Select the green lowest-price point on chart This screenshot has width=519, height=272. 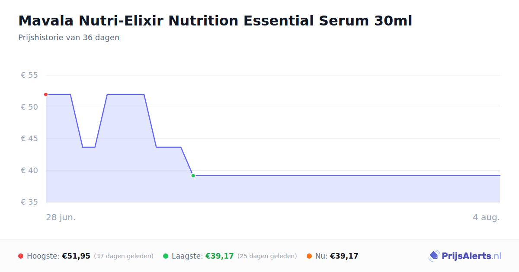pos(193,176)
